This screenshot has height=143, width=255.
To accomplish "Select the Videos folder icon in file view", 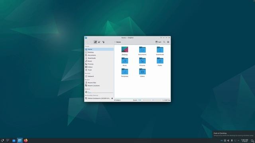I will (x=142, y=71).
